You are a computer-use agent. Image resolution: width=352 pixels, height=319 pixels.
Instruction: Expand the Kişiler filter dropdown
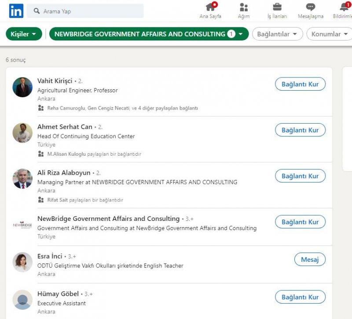pyautogui.click(x=24, y=34)
